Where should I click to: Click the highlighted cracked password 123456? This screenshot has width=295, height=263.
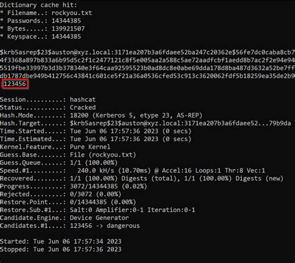click(x=15, y=84)
